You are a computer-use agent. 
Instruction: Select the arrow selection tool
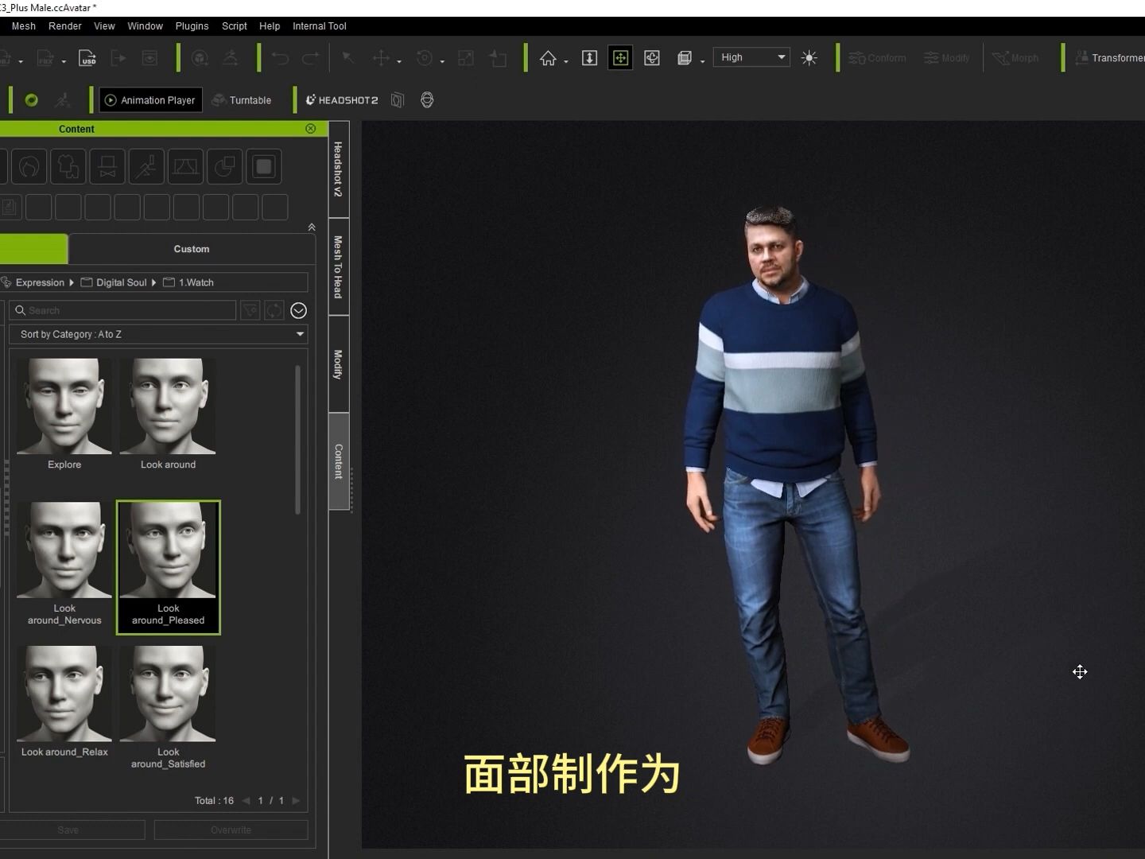347,58
